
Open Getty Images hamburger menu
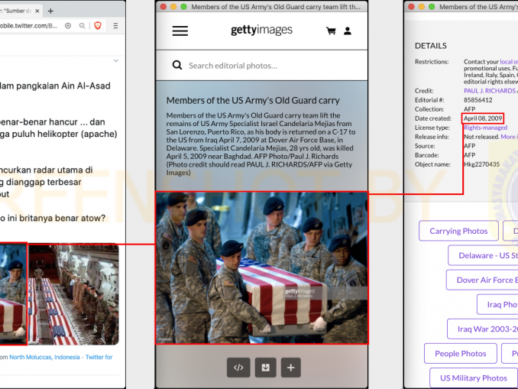[180, 31]
